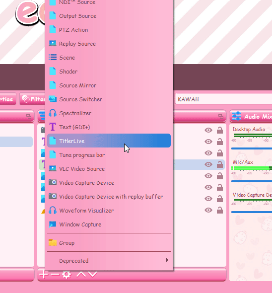
Task: Click the Audio Mixer panel title
Action: (258, 117)
